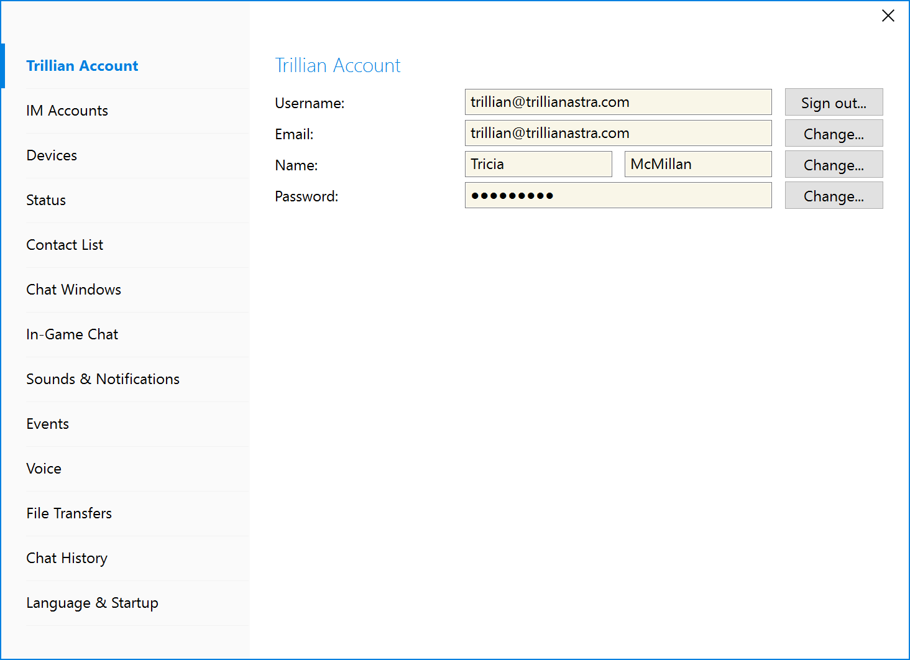The image size is (910, 660).
Task: Open Chat Windows settings
Action: coord(125,290)
